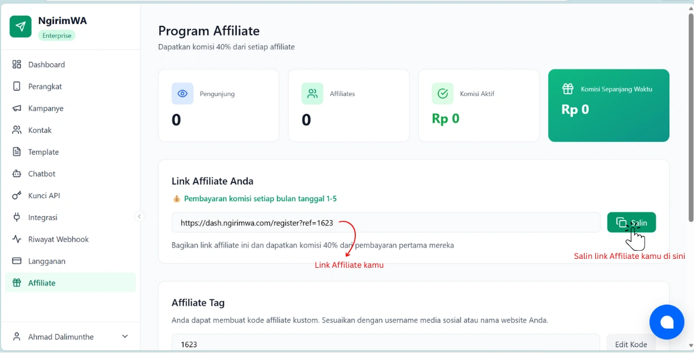Click the Pengunjung eye icon
Image resolution: width=694 pixels, height=353 pixels.
(x=182, y=94)
